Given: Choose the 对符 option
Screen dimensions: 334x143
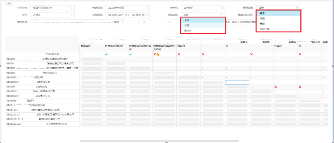Looking at the screenshot, I should click(203, 25).
